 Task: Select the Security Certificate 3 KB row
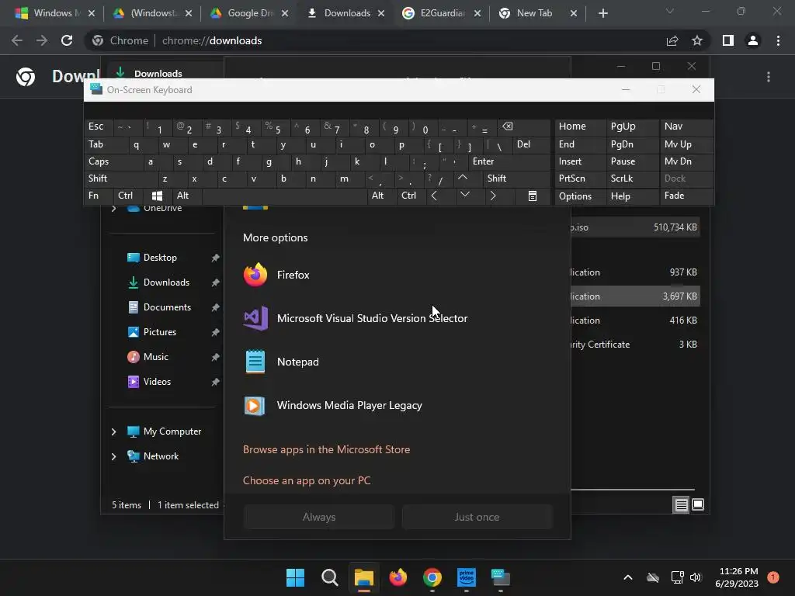coord(635,345)
